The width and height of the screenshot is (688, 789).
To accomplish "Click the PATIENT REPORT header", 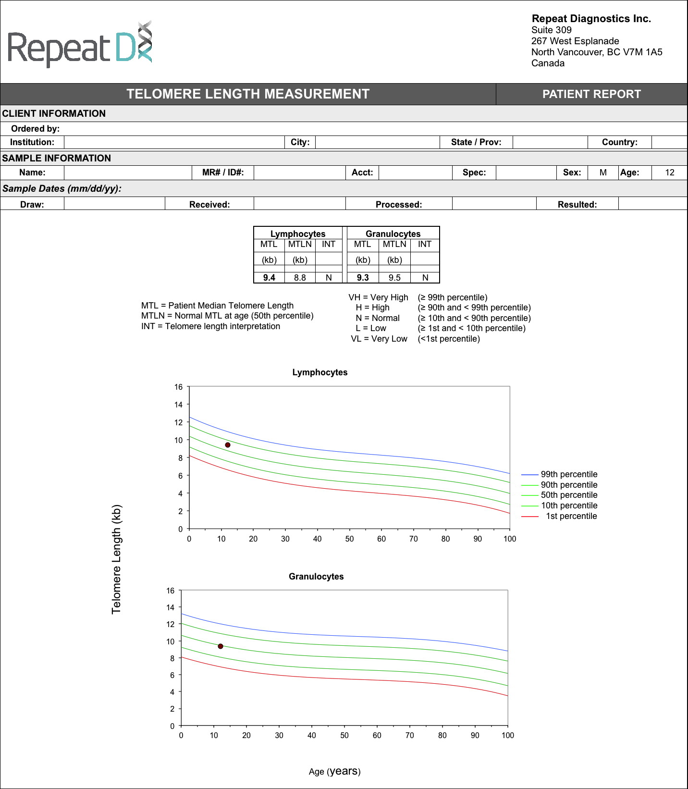I will tap(591, 94).
